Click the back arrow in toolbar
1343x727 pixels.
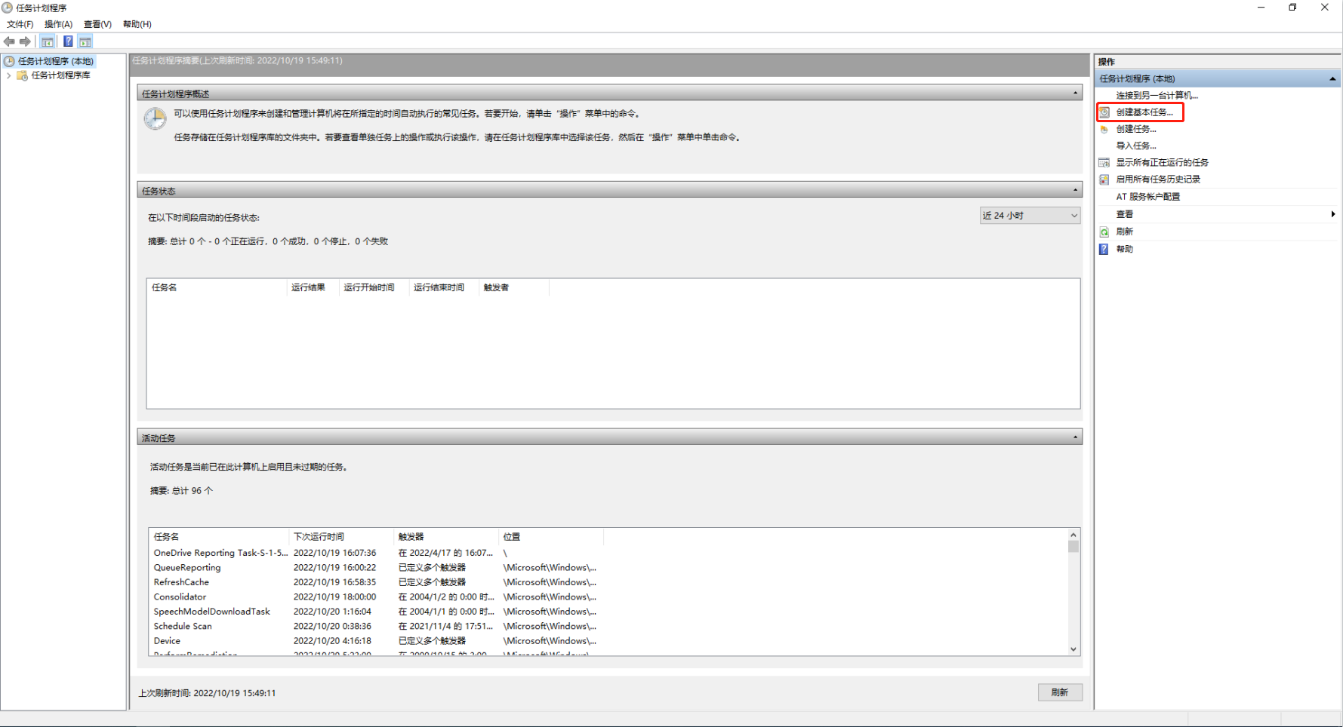tap(9, 41)
